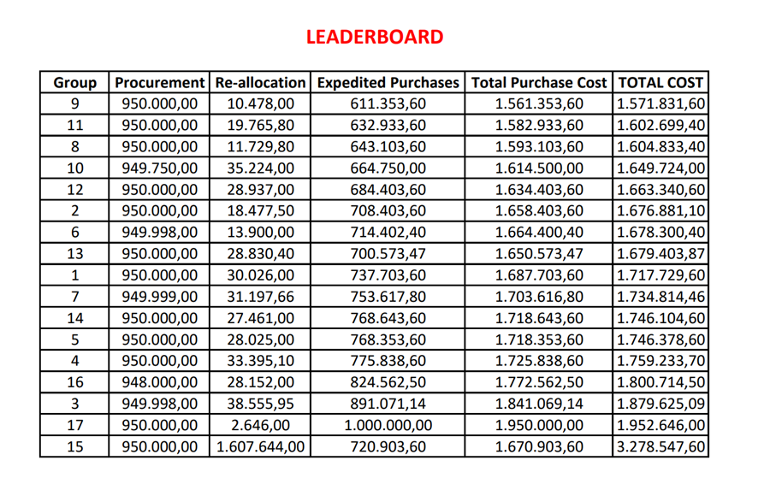776x484 pixels.
Task: Click procurement value 948.000,00
Action: [159, 382]
